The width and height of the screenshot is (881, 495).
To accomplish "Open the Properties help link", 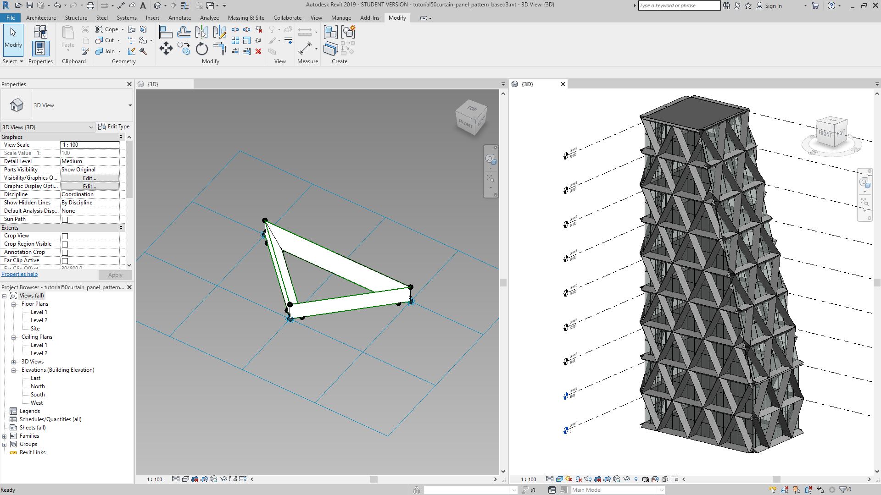I will click(x=19, y=274).
